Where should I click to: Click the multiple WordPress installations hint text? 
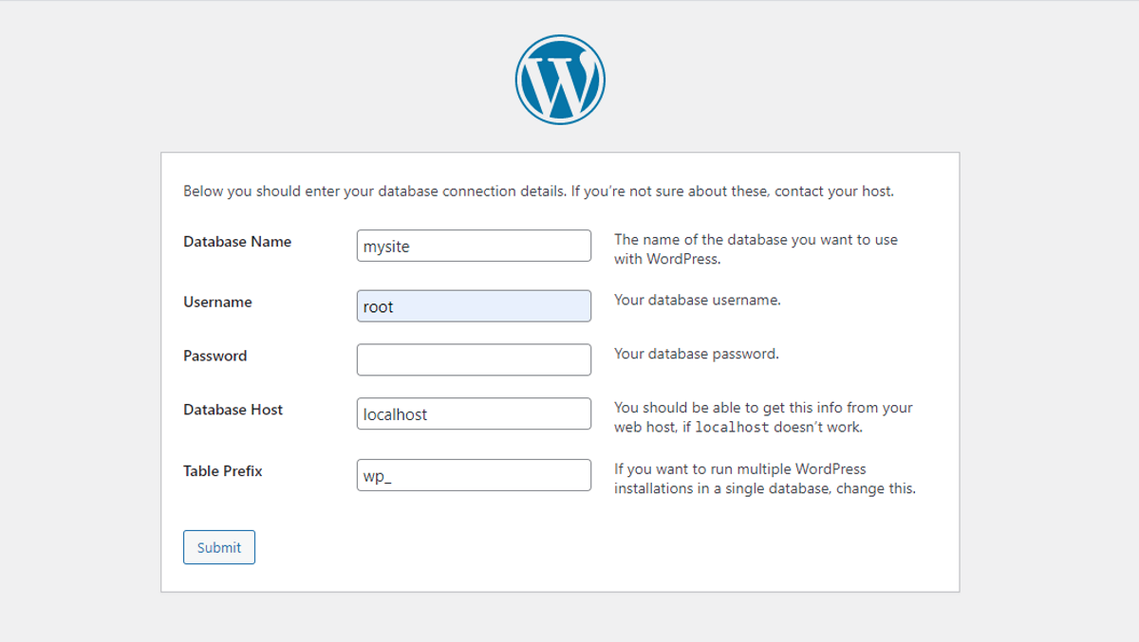(x=765, y=479)
